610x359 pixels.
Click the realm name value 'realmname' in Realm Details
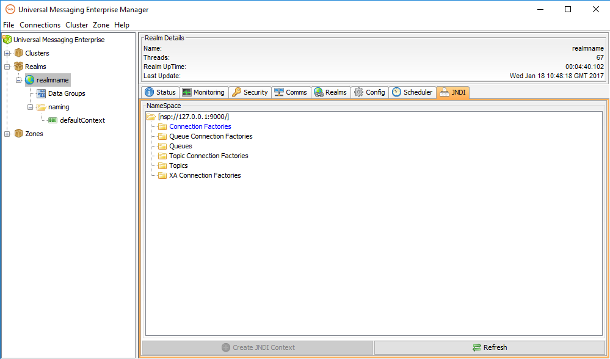588,49
